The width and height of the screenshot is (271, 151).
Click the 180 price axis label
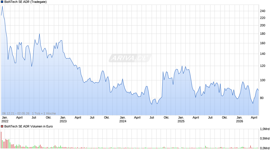pyautogui.click(x=263, y=34)
